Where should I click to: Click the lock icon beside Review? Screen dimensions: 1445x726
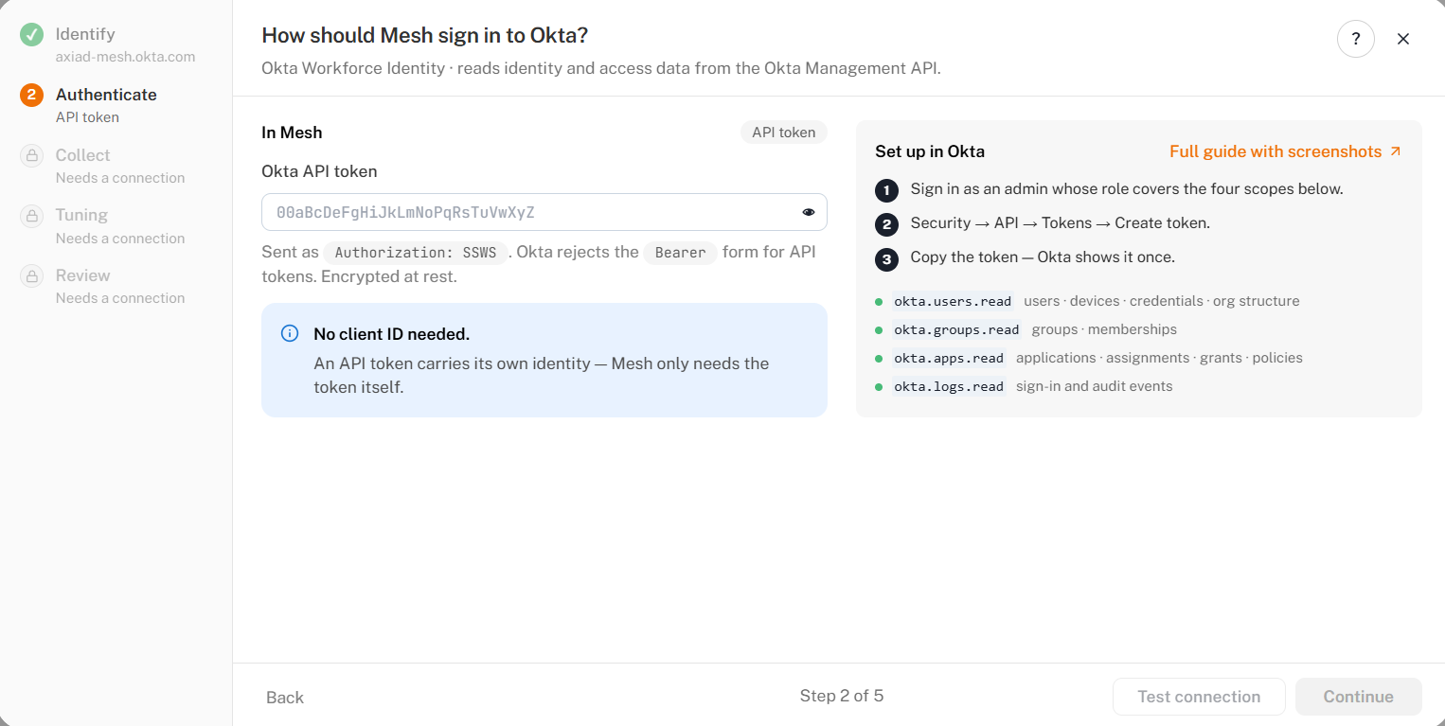31,276
